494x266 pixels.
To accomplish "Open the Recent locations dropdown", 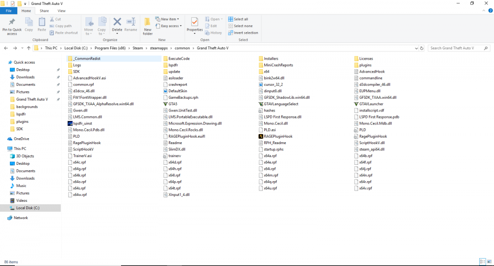I will [22, 48].
